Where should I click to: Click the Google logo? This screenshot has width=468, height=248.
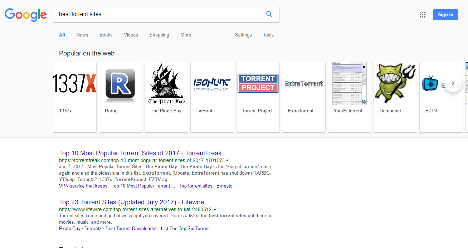click(26, 15)
